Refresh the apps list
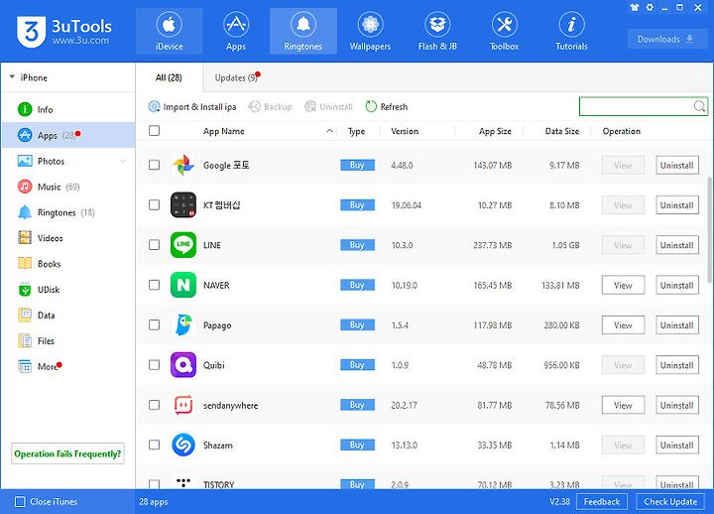The image size is (714, 514). [x=387, y=106]
